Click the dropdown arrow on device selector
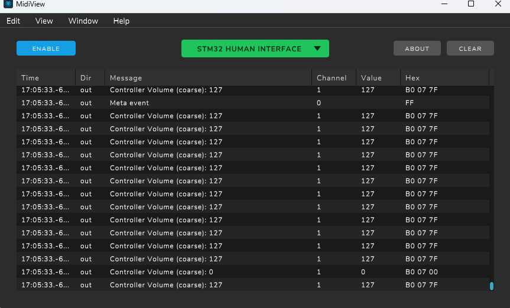The image size is (510, 308). pyautogui.click(x=317, y=49)
